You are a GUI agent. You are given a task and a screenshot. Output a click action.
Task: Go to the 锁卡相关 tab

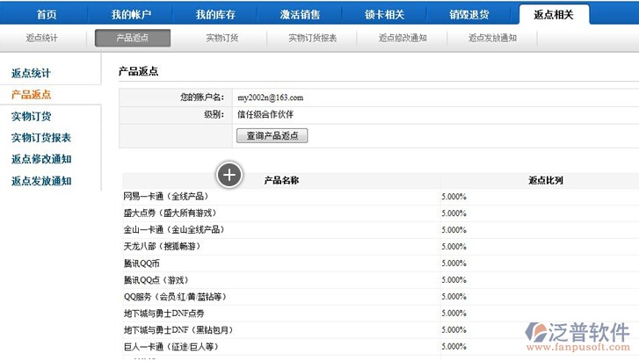pyautogui.click(x=385, y=15)
